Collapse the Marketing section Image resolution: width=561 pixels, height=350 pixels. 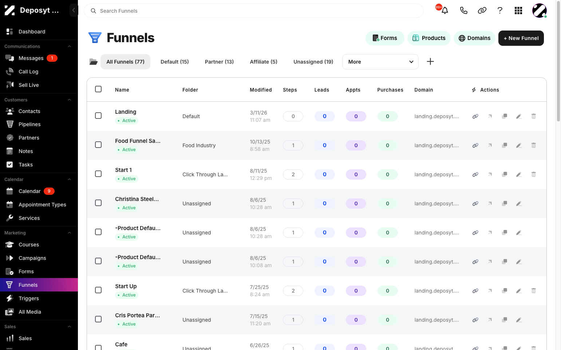coord(69,233)
